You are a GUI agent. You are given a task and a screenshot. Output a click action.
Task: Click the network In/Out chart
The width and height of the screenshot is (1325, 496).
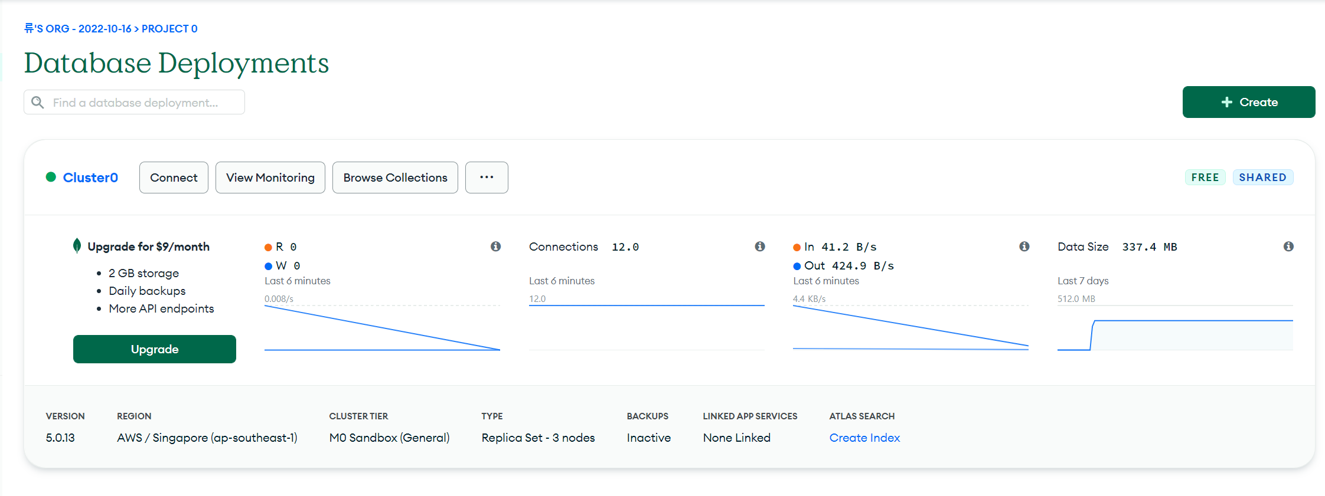click(910, 328)
